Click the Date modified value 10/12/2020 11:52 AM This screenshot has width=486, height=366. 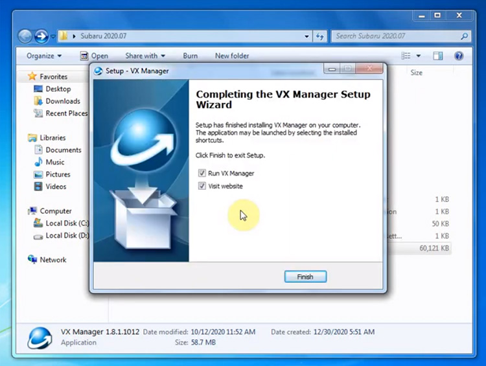pyautogui.click(x=223, y=332)
